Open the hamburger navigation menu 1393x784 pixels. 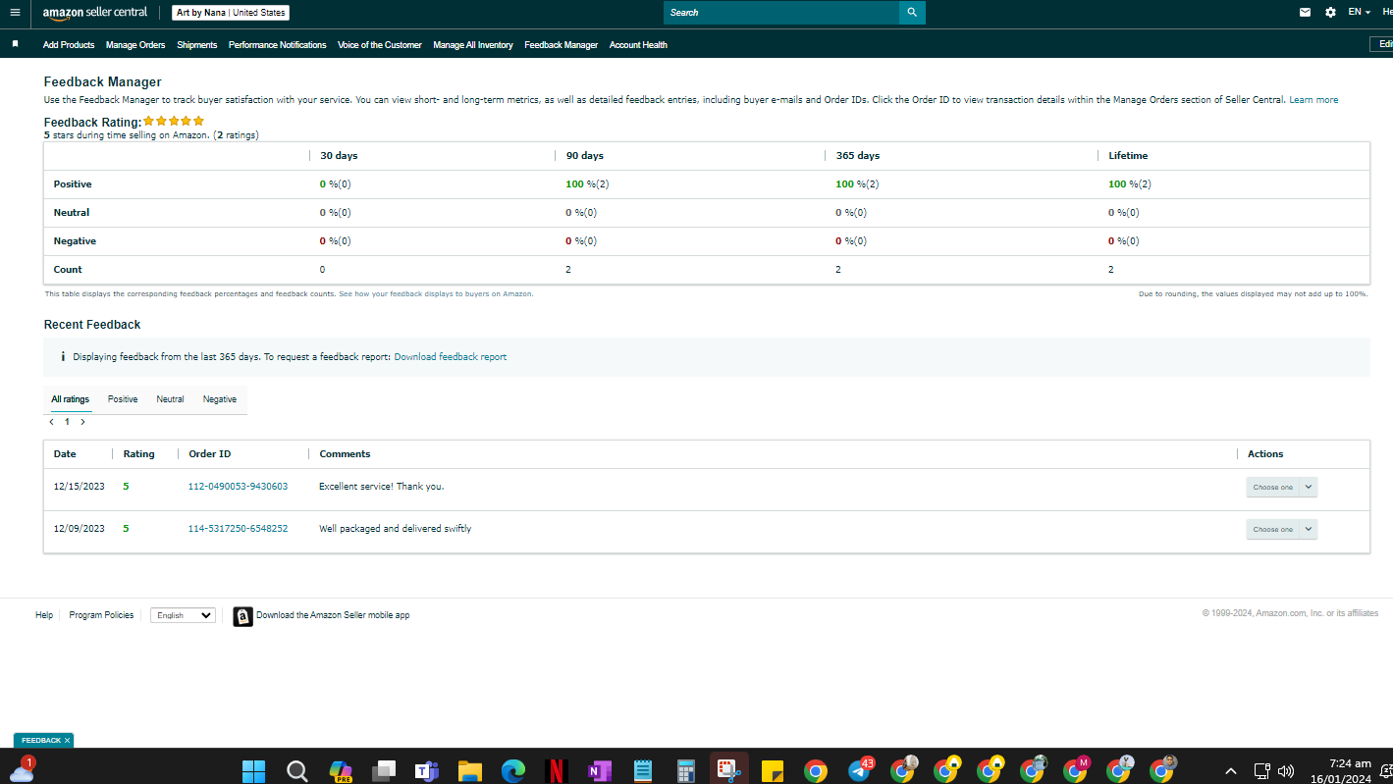pyautogui.click(x=15, y=13)
